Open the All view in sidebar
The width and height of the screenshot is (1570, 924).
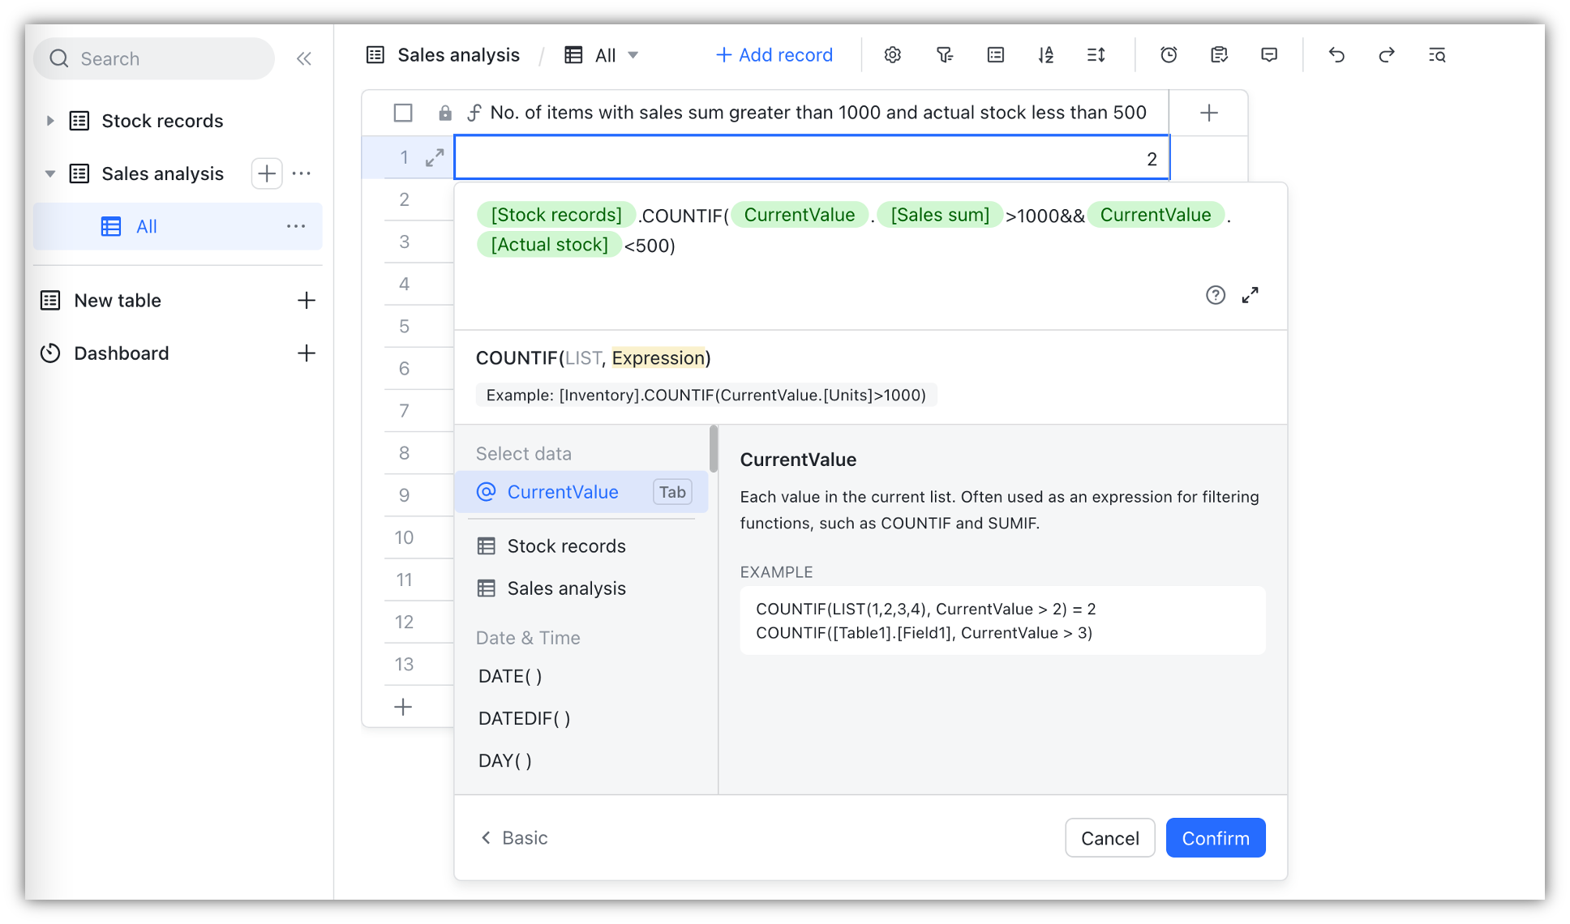(178, 226)
